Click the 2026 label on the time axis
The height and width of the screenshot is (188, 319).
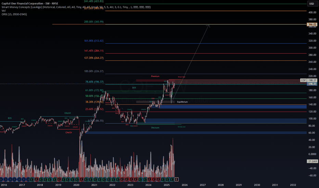[184, 185]
